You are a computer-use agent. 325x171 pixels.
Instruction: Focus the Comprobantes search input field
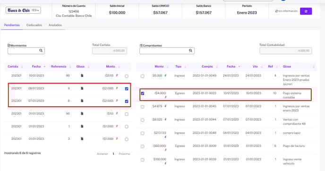tap(164, 51)
